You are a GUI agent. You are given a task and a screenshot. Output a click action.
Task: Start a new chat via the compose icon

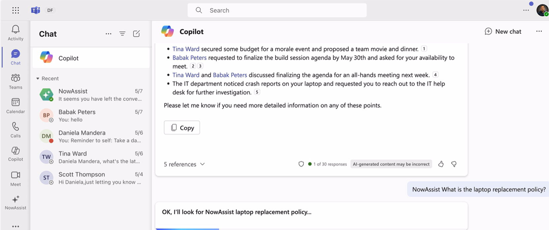(136, 34)
